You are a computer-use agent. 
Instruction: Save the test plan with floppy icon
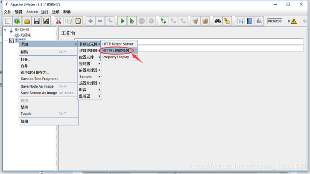[x=37, y=21]
